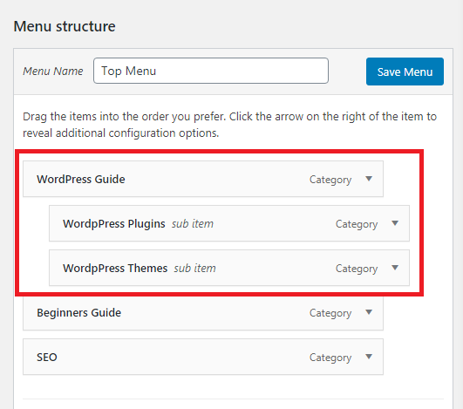Click Category label on Beginners Guide row
The width and height of the screenshot is (463, 409).
coord(330,313)
